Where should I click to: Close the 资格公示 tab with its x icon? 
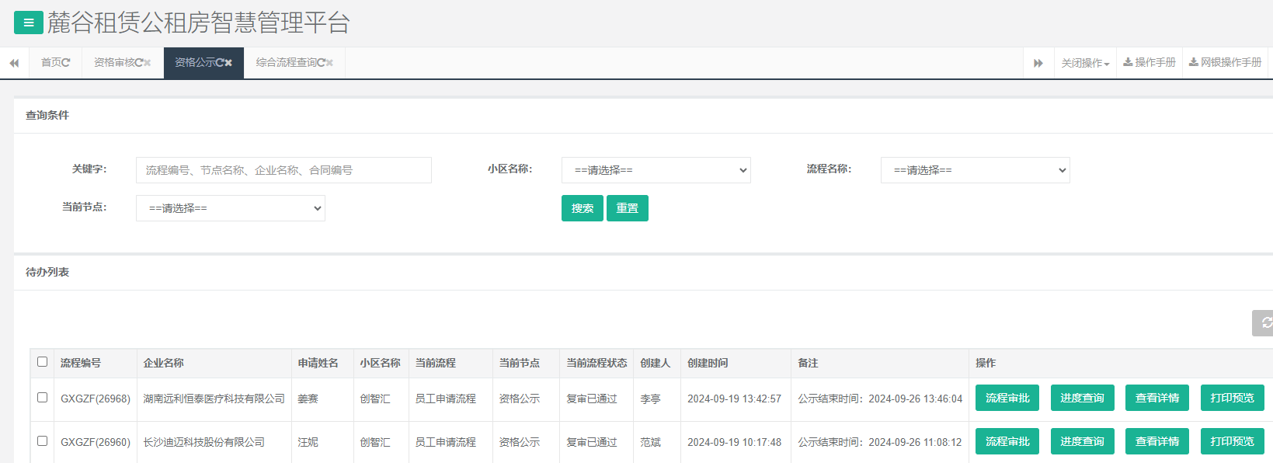point(228,63)
